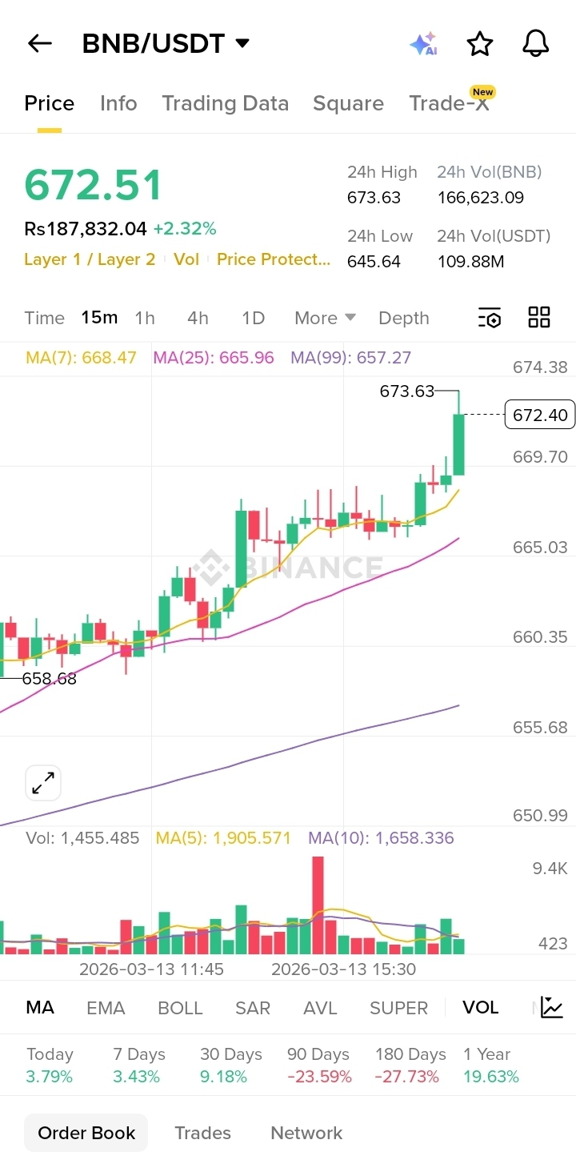This screenshot has height=1176, width=576.
Task: Enable the SUPER indicator
Action: point(398,1008)
